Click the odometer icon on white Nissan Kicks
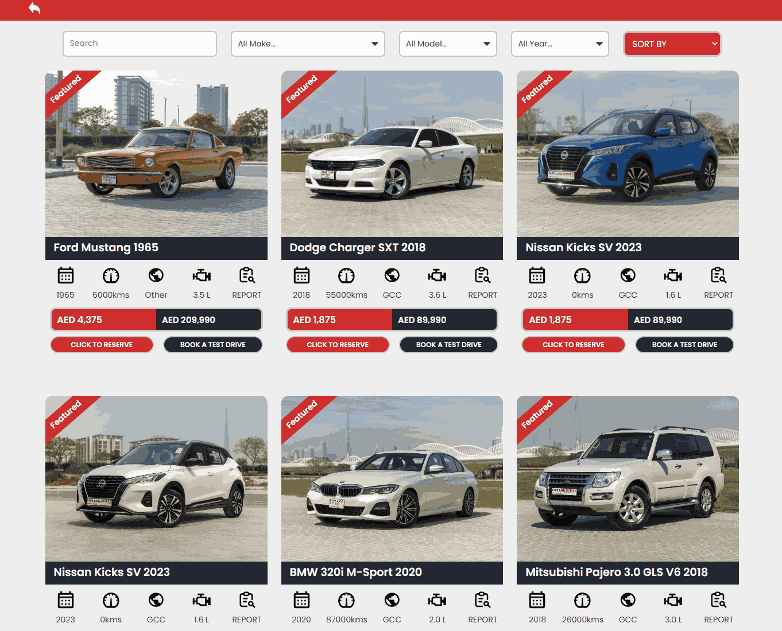 (x=111, y=600)
